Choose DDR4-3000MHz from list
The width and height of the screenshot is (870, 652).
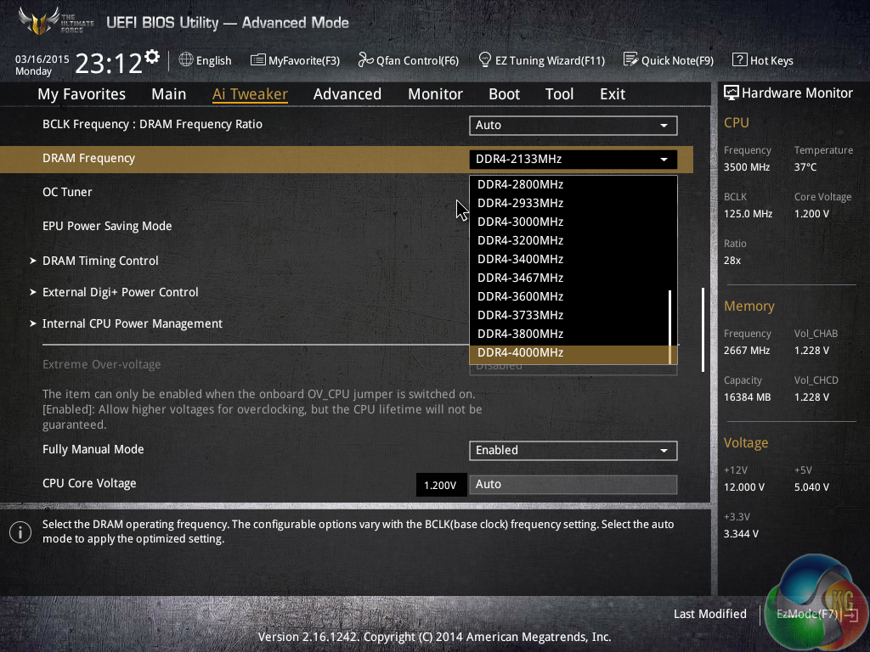tap(573, 222)
